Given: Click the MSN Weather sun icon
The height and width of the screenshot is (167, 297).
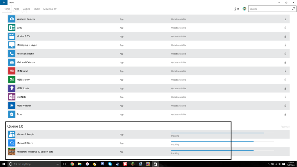Looking at the screenshot, I should [x=12, y=106].
